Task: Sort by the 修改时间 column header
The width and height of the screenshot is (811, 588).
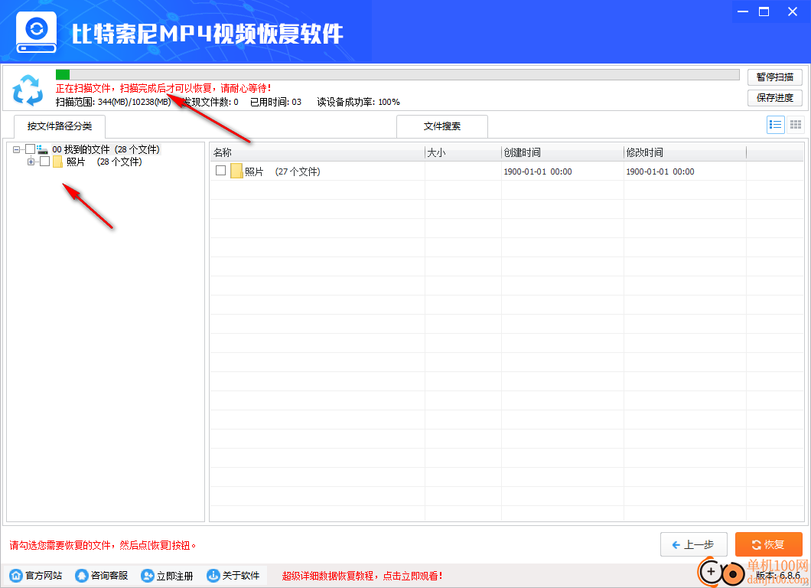Action: pyautogui.click(x=686, y=152)
